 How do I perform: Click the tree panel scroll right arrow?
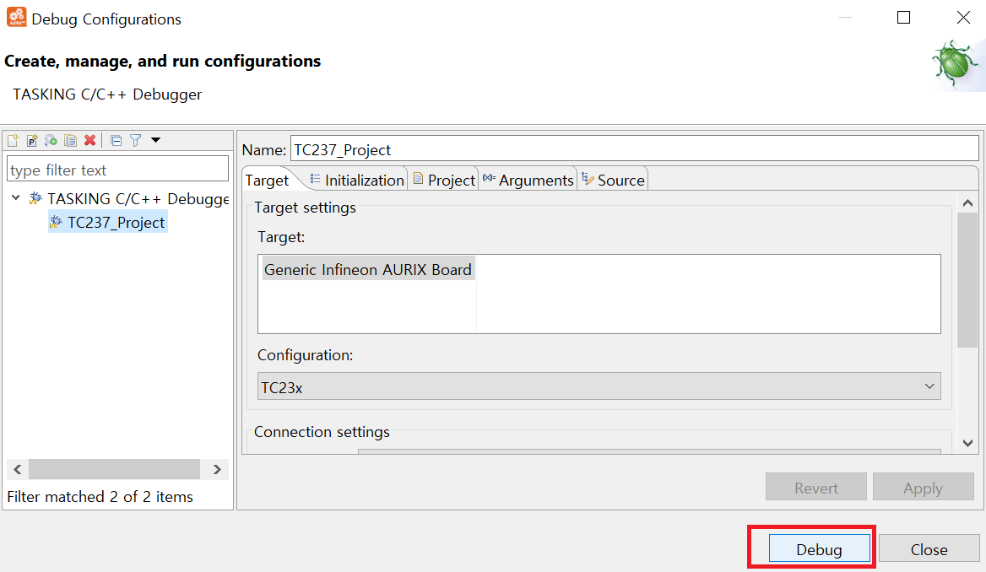point(217,469)
